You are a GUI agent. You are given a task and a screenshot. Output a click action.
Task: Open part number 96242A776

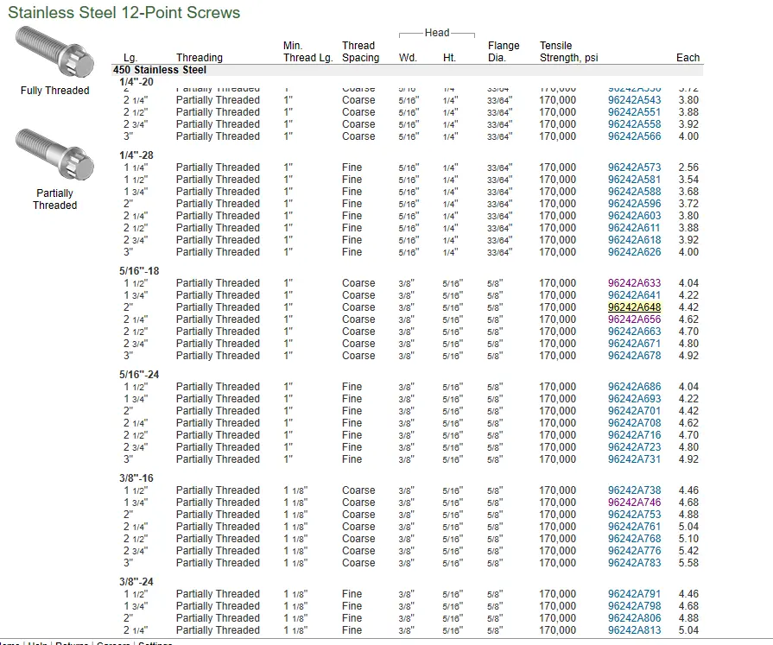634,551
